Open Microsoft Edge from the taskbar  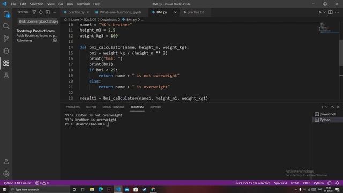[x=101, y=189]
